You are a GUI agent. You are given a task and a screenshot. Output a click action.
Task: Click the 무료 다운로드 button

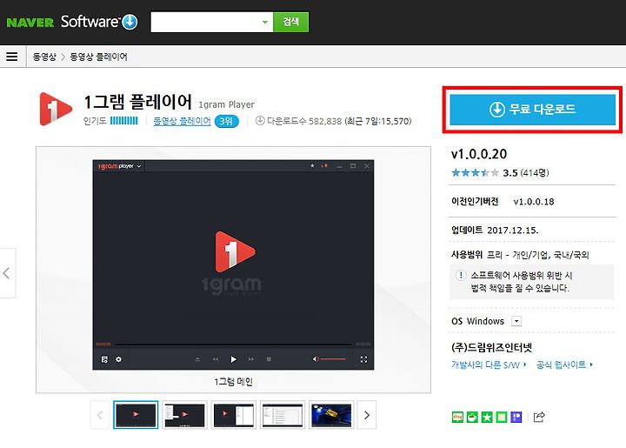click(x=532, y=110)
